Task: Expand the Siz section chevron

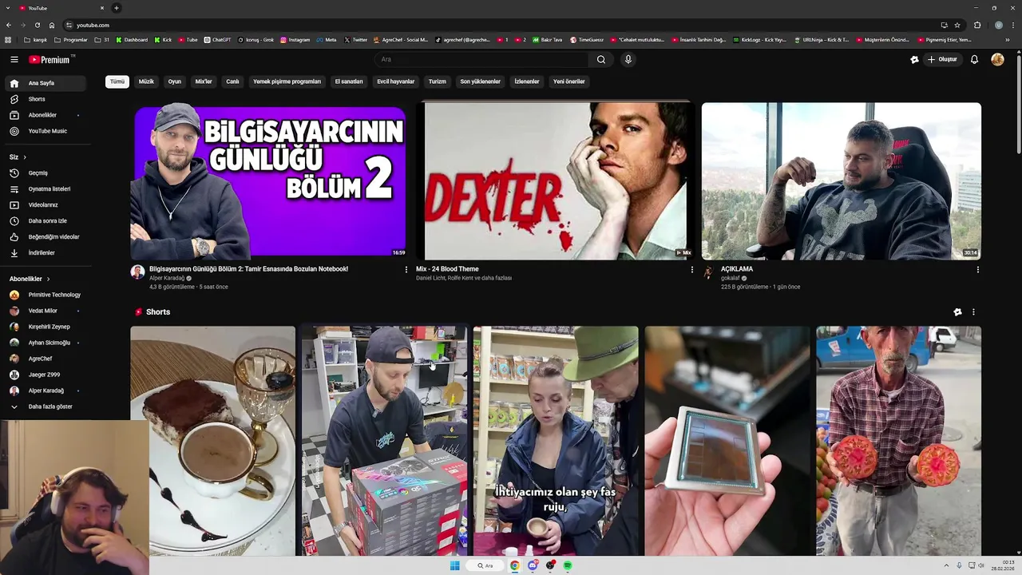Action: tap(24, 157)
